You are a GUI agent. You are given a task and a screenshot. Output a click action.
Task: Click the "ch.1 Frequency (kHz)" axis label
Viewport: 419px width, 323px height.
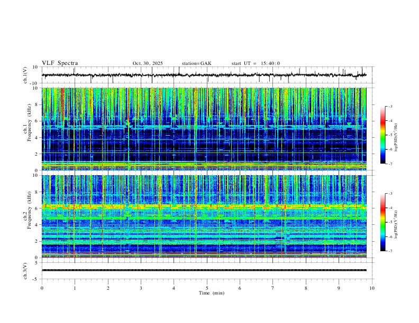28,123
